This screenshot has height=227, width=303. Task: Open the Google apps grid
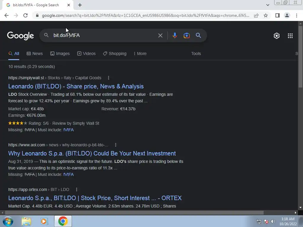(290, 36)
